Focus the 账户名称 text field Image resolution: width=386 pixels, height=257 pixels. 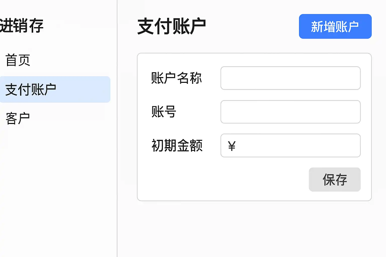290,78
